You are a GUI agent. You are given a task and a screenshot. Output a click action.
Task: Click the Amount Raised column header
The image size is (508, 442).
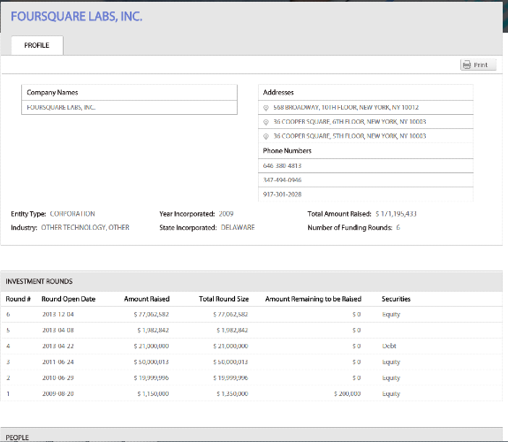coord(147,299)
